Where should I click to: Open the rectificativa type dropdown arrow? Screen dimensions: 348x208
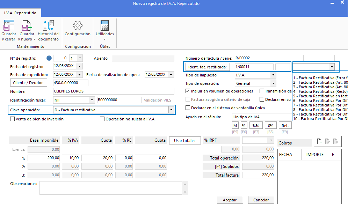click(332, 67)
